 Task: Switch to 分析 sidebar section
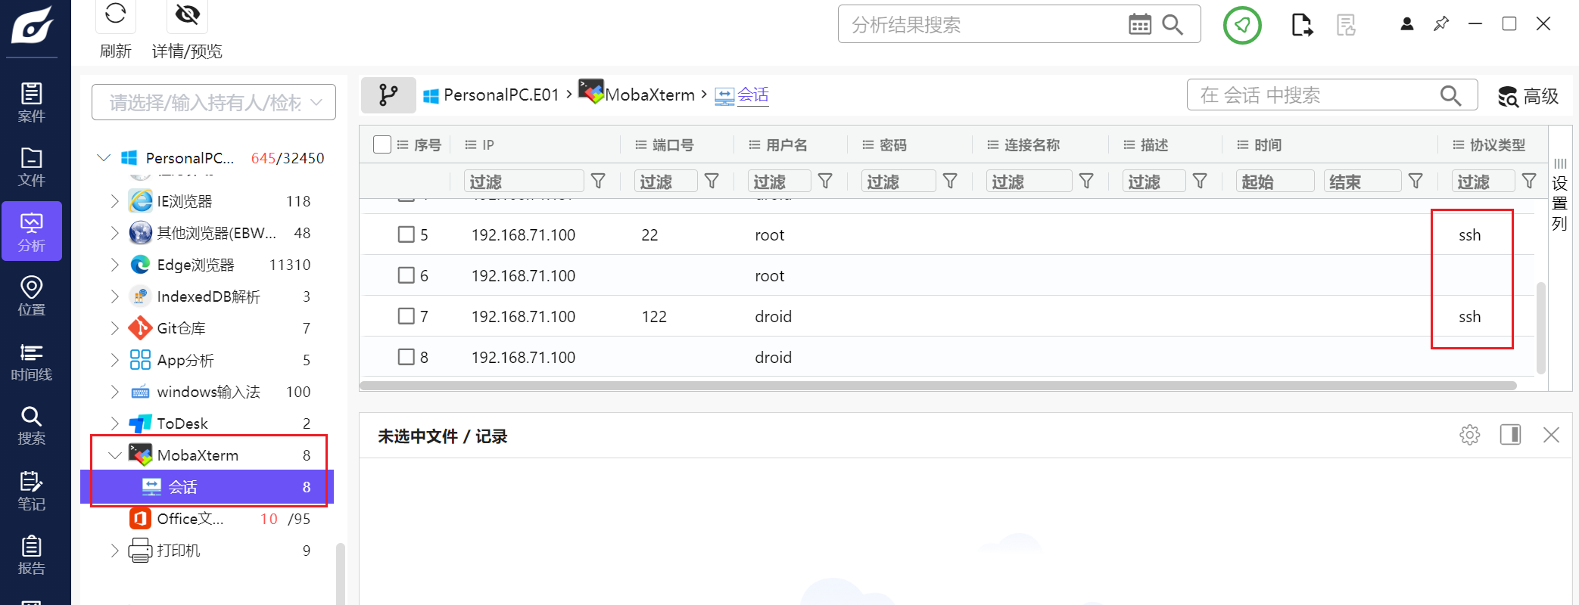pyautogui.click(x=32, y=231)
